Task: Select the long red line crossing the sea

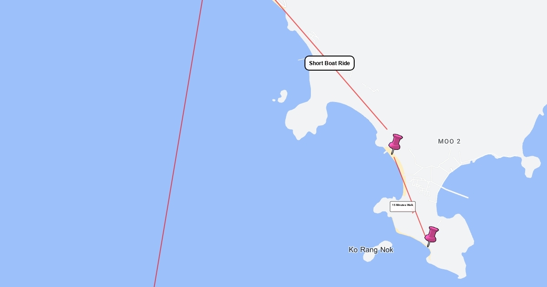Action: (178, 143)
